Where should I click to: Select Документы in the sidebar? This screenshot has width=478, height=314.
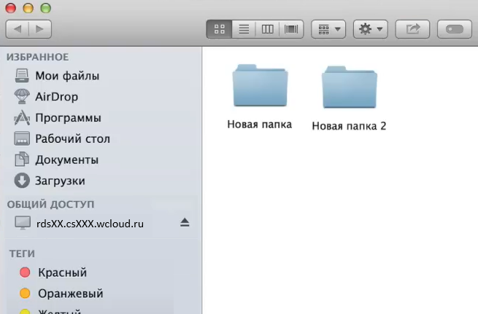point(66,160)
